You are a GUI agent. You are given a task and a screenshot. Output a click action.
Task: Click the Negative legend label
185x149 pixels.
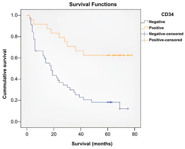(x=157, y=22)
